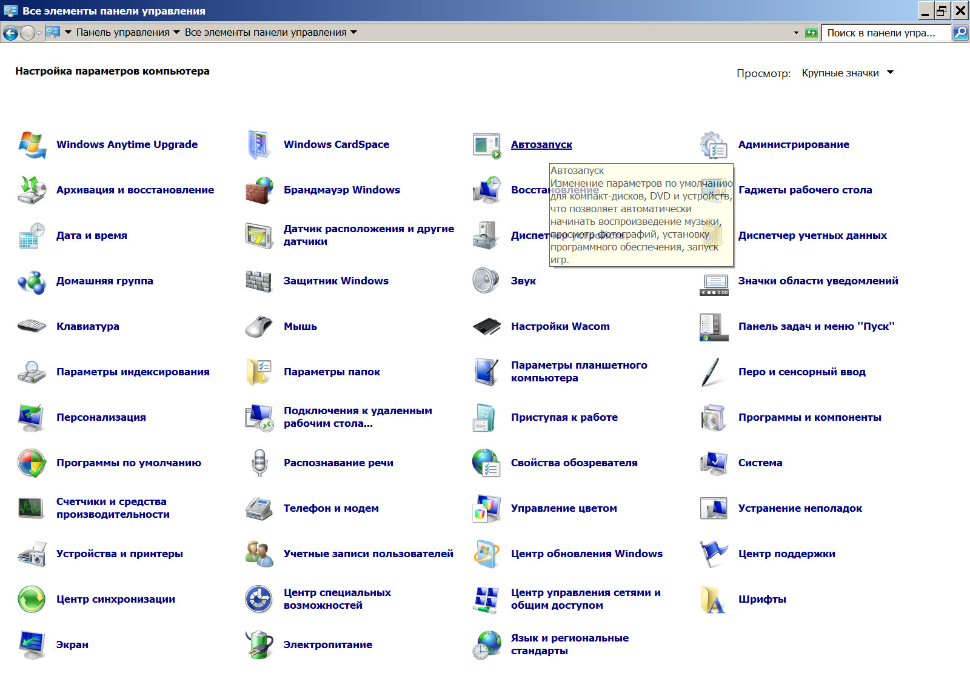The height and width of the screenshot is (690, 970).
Task: Click the Центр специальных возможностей icon
Action: tap(259, 600)
